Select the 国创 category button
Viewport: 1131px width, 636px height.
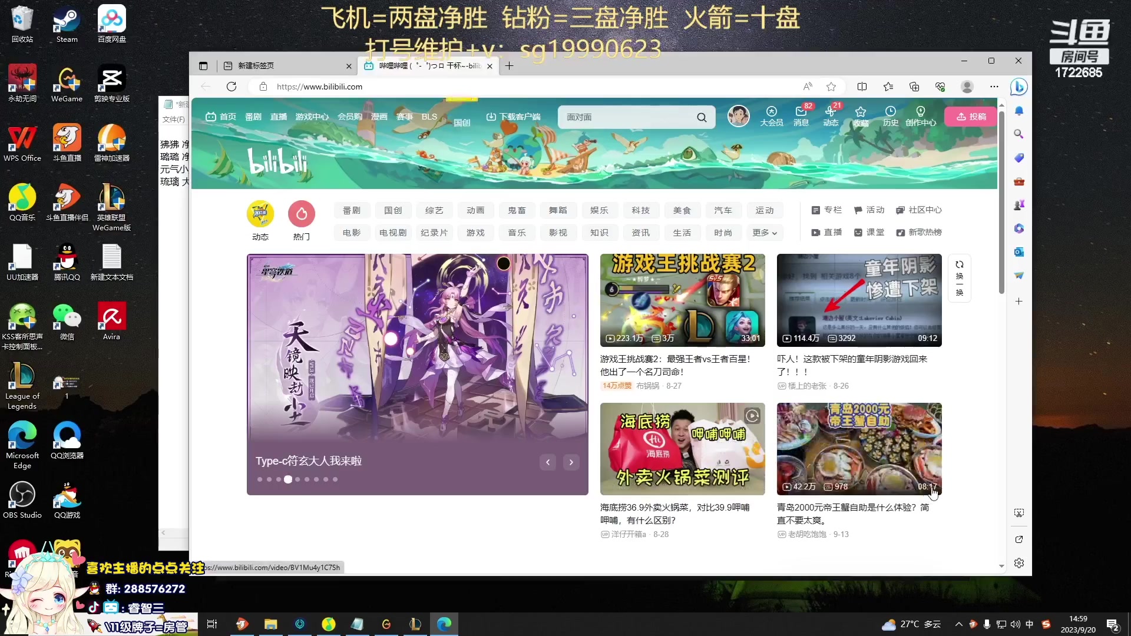point(393,210)
